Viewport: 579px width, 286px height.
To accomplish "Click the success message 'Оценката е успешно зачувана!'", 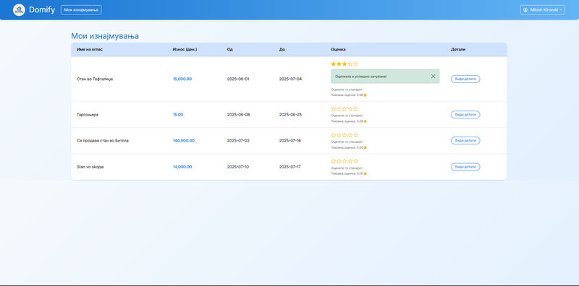I will coord(360,77).
